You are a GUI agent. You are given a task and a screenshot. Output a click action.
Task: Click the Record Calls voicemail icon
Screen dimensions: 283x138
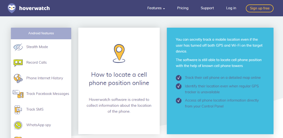[x=18, y=63]
